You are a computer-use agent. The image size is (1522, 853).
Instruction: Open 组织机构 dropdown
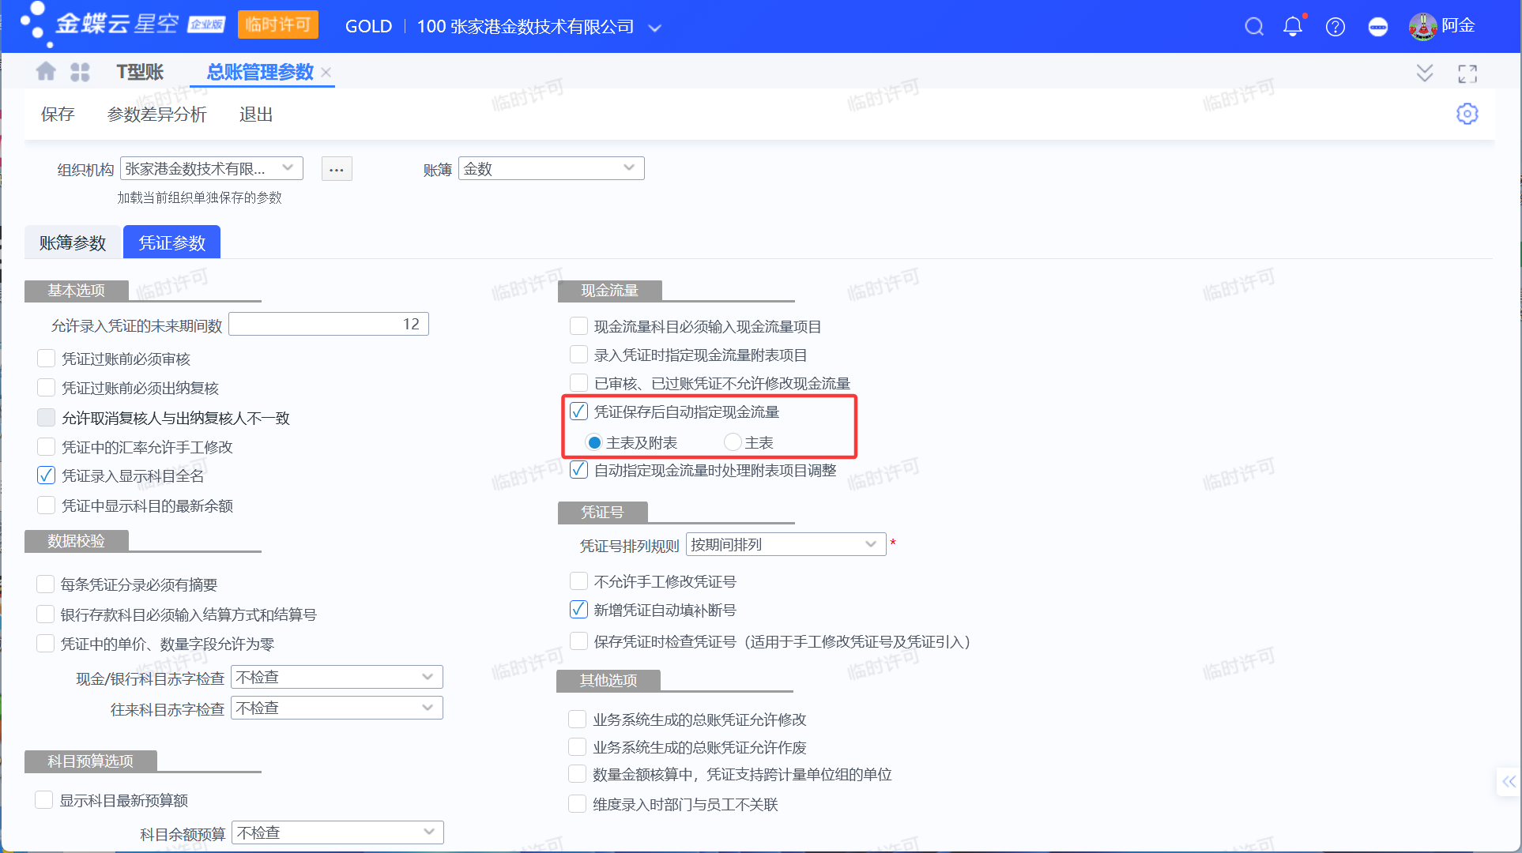click(212, 168)
